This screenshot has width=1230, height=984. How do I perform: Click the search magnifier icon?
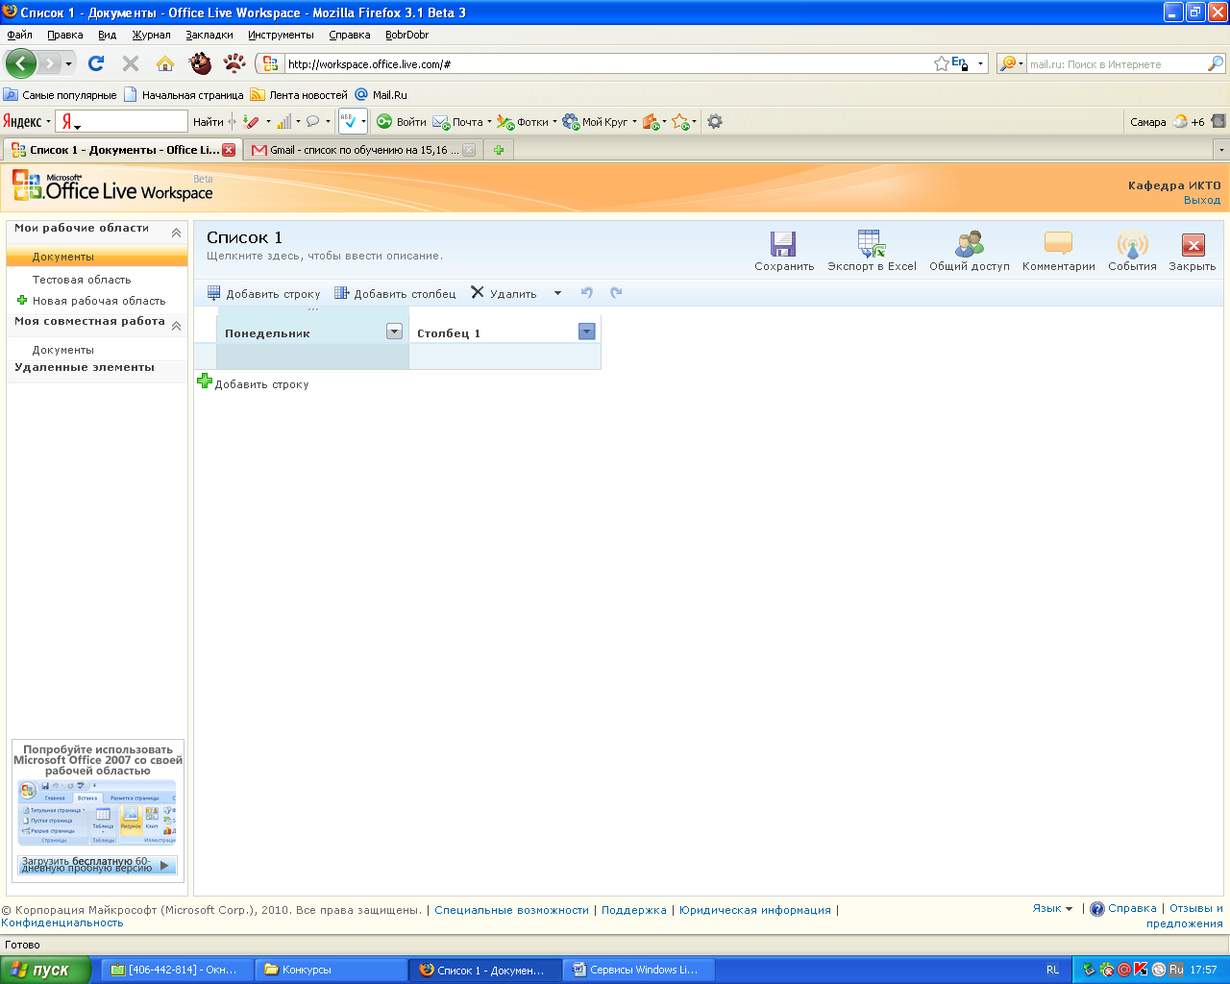[1216, 63]
